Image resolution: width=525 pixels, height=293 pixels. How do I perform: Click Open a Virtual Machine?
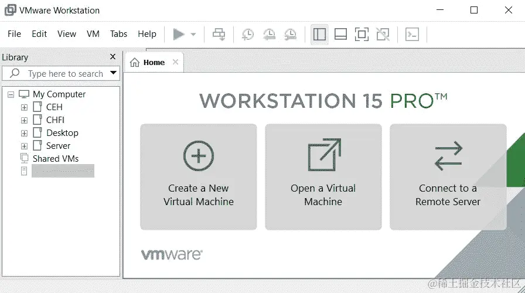click(x=323, y=177)
